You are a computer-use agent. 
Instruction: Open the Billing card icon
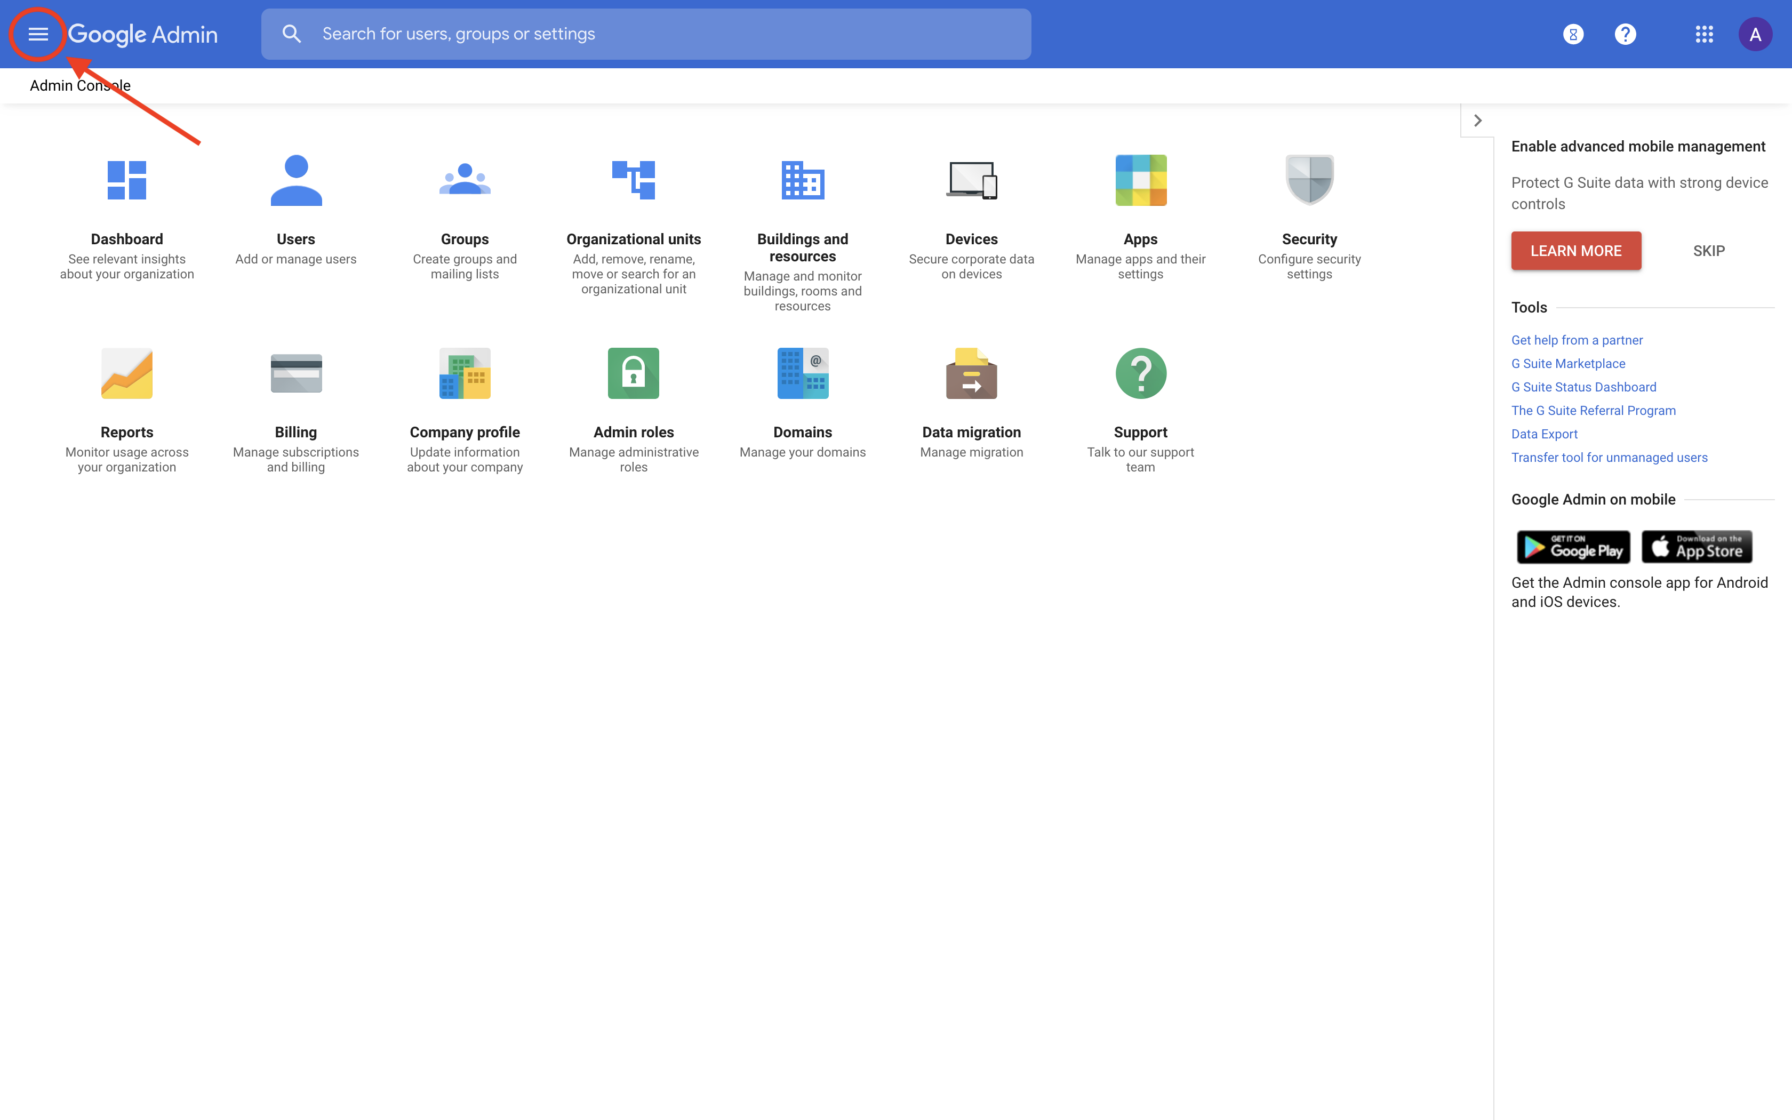coord(295,373)
